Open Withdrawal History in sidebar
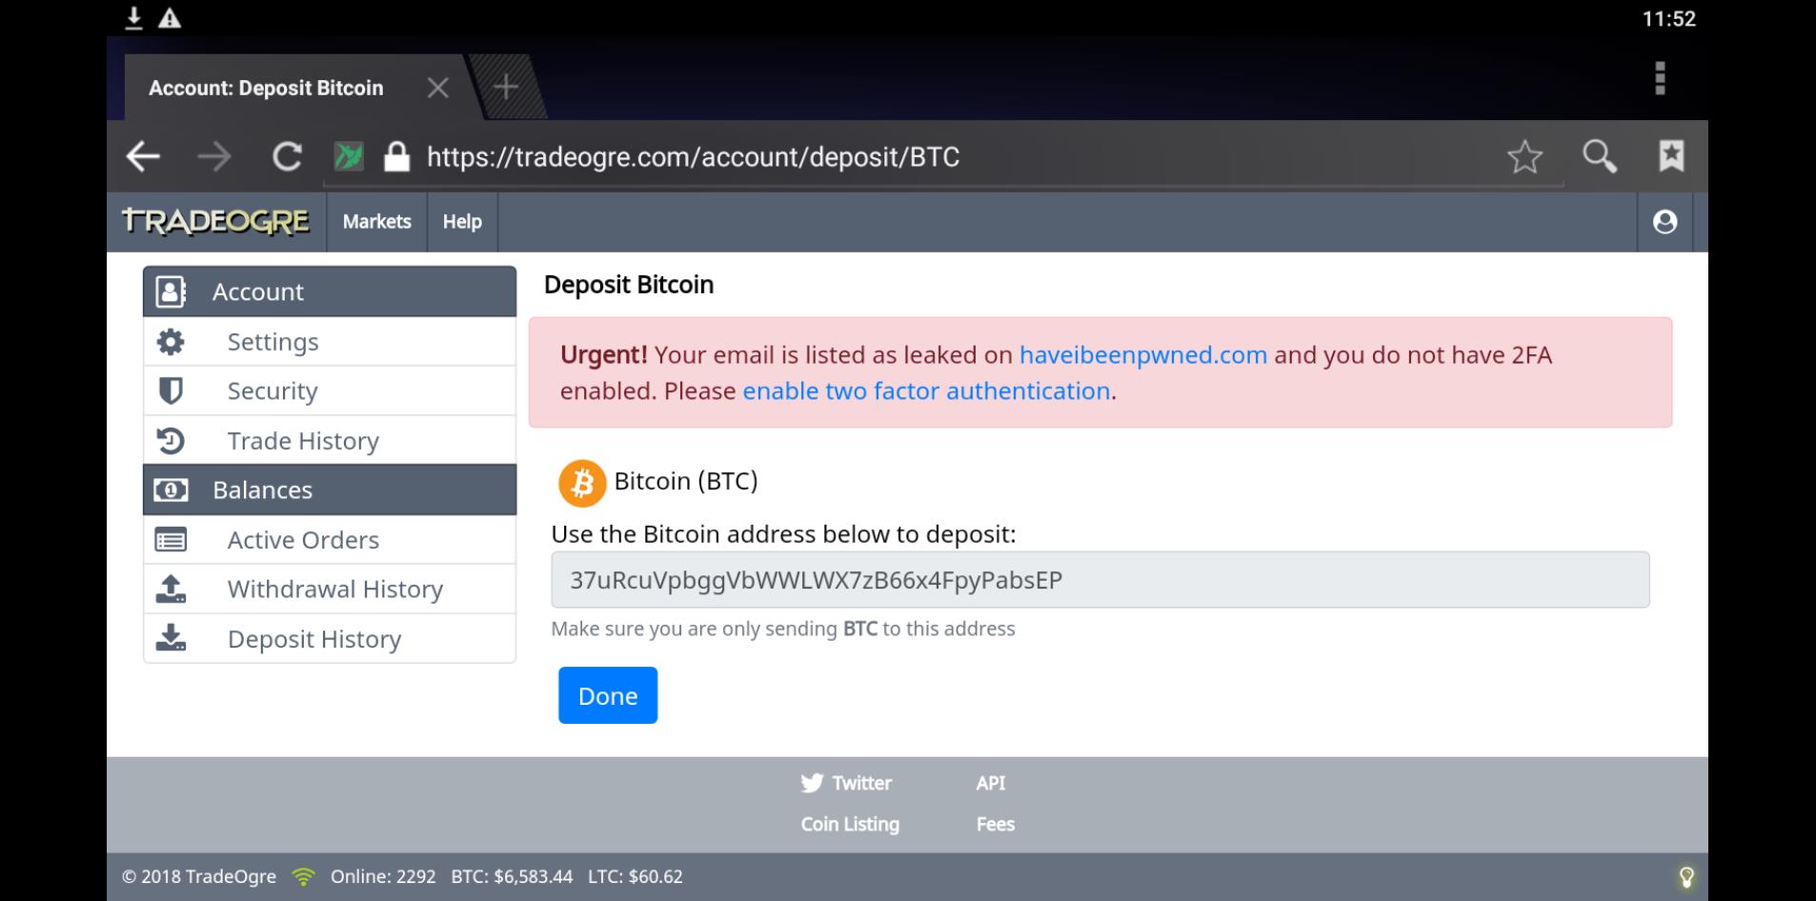 pos(330,589)
